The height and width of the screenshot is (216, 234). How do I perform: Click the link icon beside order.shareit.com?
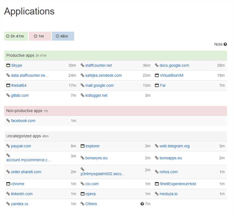pyautogui.click(x=8, y=172)
